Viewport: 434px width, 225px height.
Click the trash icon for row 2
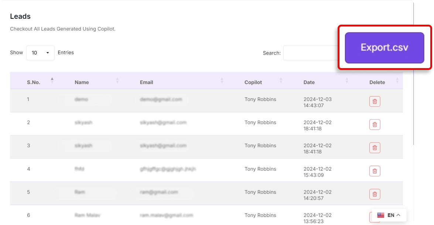(x=375, y=124)
